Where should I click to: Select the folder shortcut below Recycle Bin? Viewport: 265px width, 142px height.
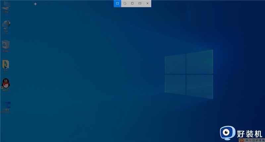(6, 64)
